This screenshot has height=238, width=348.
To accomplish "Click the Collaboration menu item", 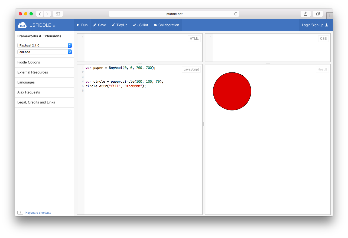I will [166, 25].
